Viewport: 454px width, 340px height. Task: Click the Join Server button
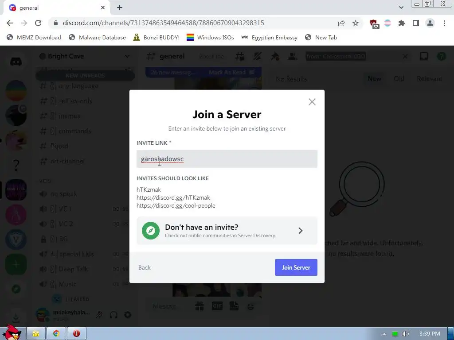[x=296, y=267]
